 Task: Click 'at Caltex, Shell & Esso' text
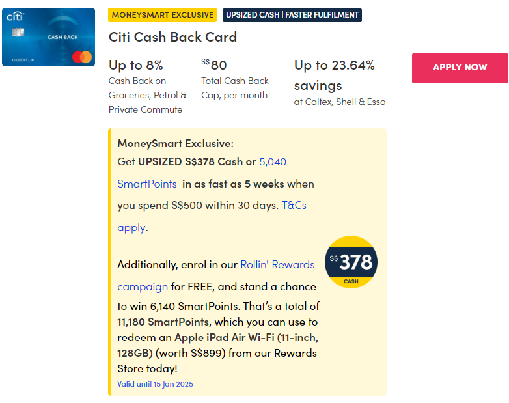coord(339,102)
